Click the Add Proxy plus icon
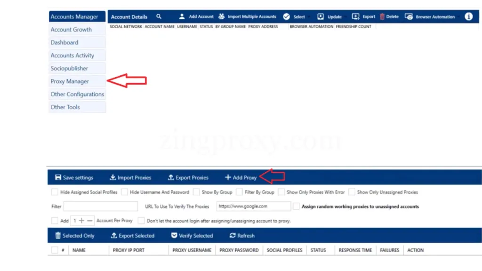 point(228,177)
